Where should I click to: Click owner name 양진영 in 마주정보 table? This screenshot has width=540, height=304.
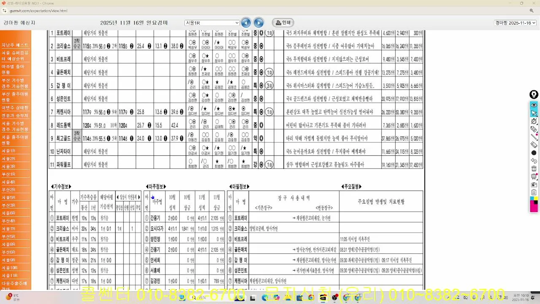(x=156, y=239)
